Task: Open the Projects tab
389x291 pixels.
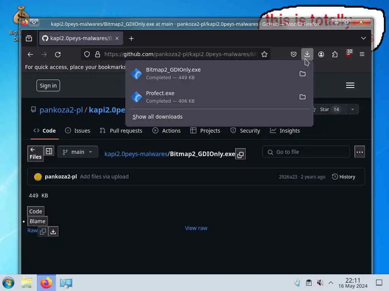Action: tap(205, 131)
